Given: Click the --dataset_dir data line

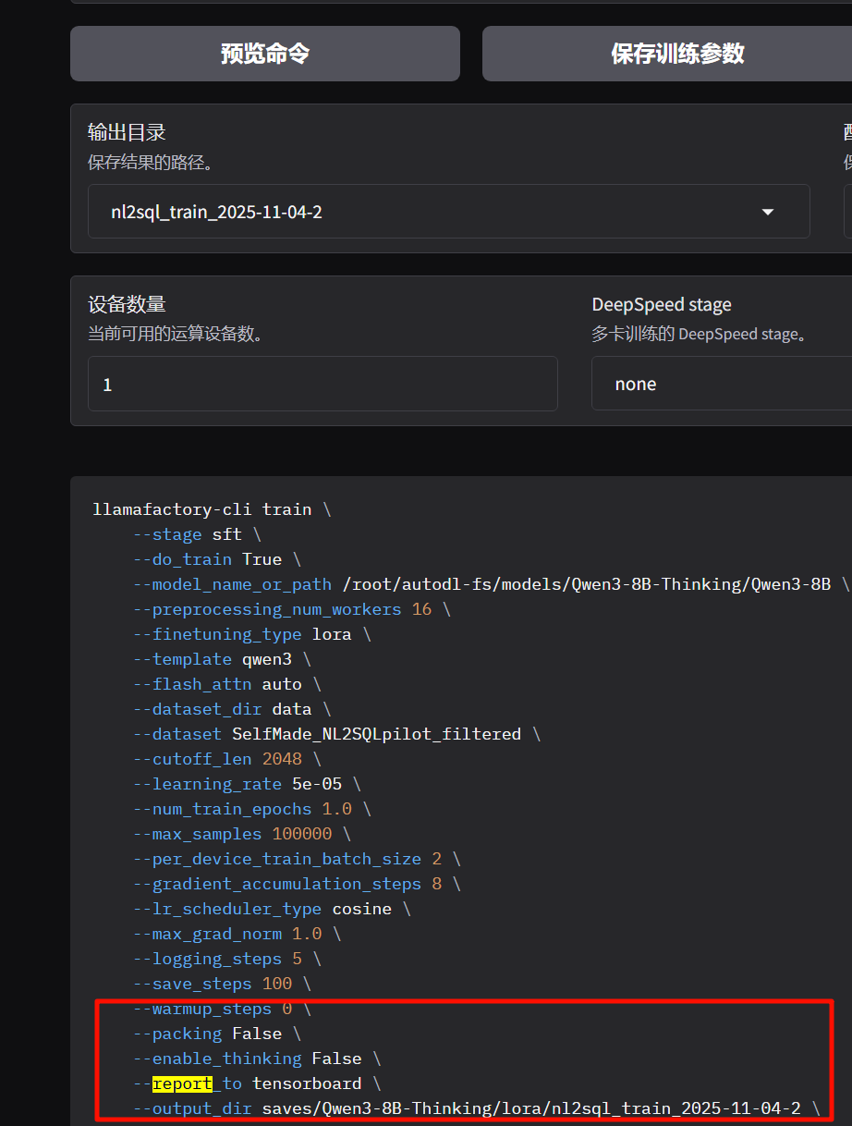Looking at the screenshot, I should pos(232,709).
